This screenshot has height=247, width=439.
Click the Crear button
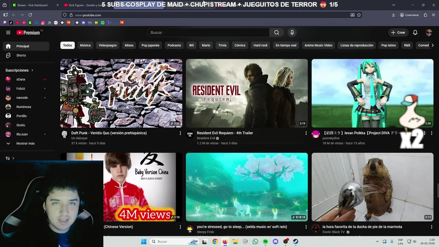pyautogui.click(x=398, y=33)
